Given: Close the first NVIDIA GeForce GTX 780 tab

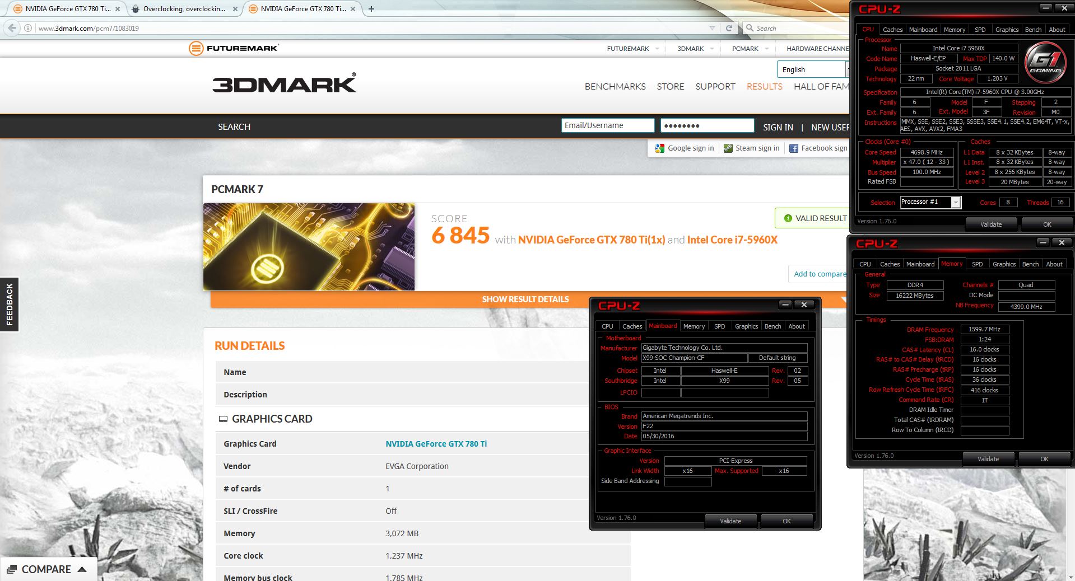Looking at the screenshot, I should (x=118, y=9).
